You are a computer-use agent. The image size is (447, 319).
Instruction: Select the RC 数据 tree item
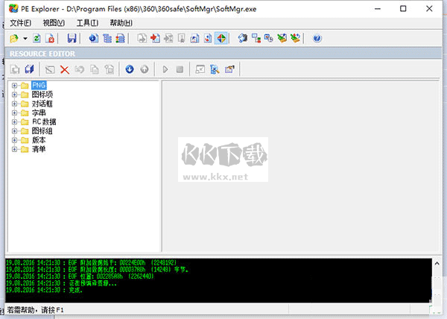tap(44, 121)
